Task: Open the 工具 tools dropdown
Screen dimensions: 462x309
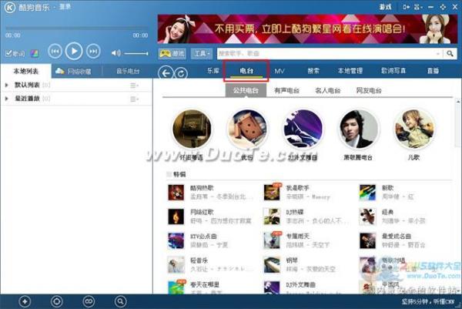Action: click(x=202, y=53)
